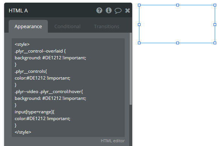Click the property panel vertical scrollbar
The width and height of the screenshot is (220, 146).
coord(131,69)
